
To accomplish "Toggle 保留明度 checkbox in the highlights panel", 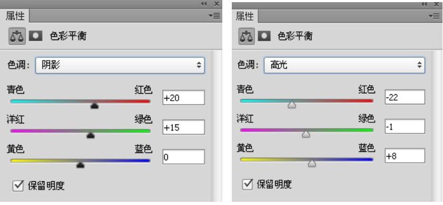I will (x=248, y=184).
